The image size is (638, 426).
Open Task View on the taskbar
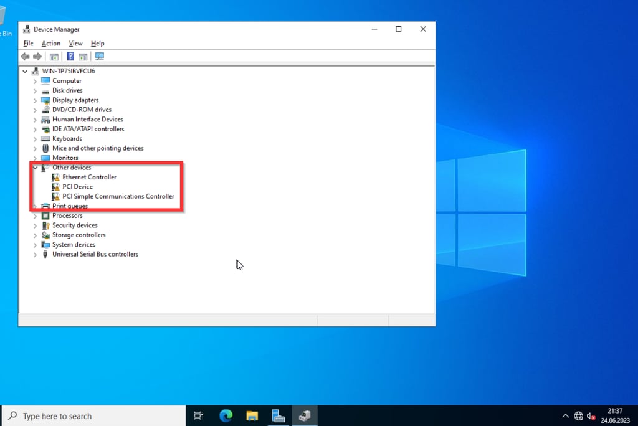(x=199, y=416)
